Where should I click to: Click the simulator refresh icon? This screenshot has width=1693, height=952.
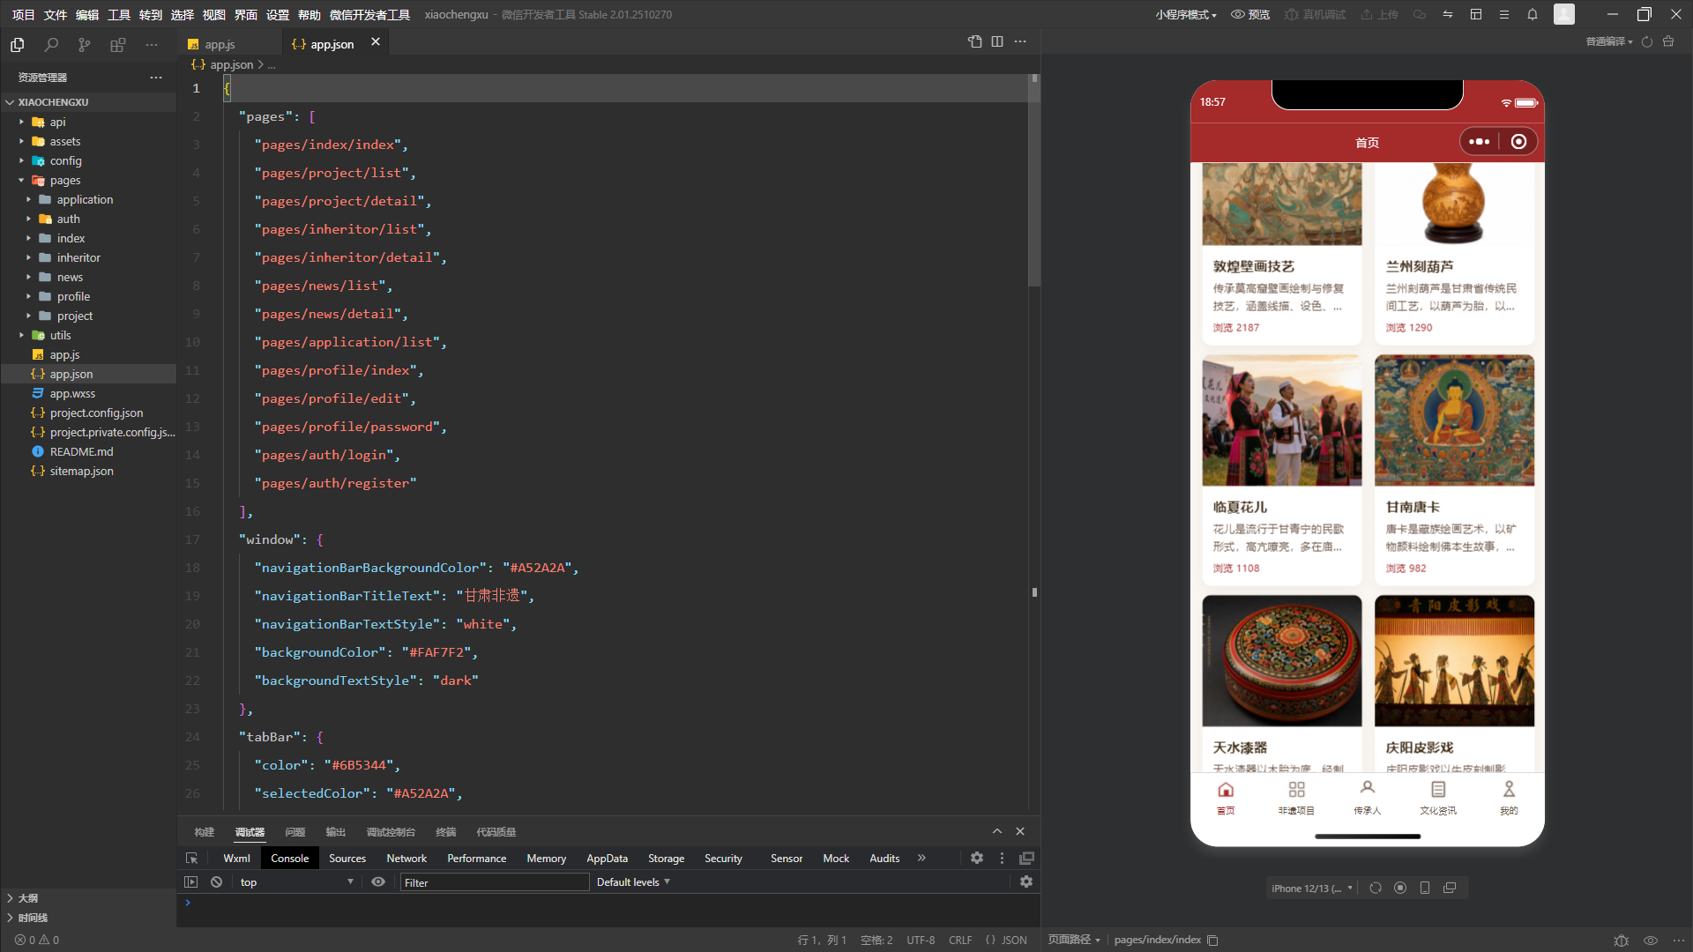(1376, 888)
